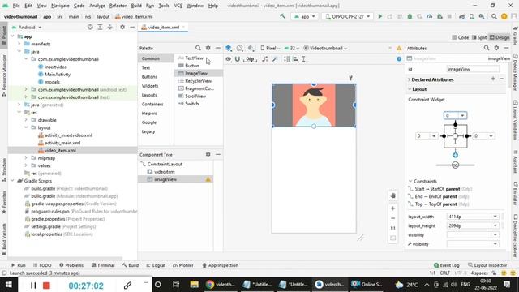Toggle view options eye icon in design toolbar
The height and width of the screenshot is (292, 519).
[229, 59]
